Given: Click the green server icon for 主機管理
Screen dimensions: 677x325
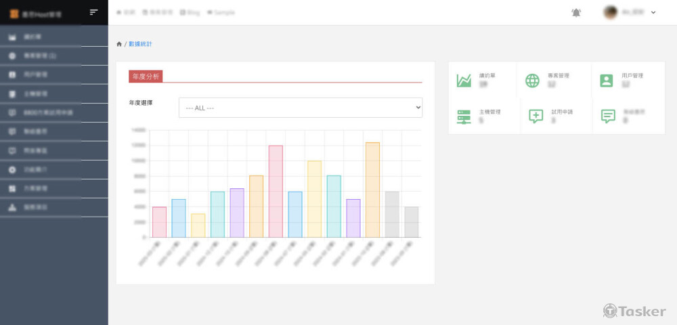Looking at the screenshot, I should point(464,116).
